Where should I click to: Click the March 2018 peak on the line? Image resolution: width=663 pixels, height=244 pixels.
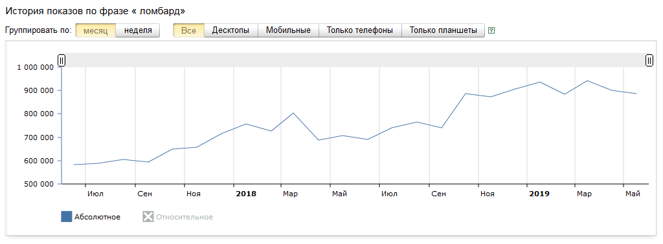click(293, 113)
